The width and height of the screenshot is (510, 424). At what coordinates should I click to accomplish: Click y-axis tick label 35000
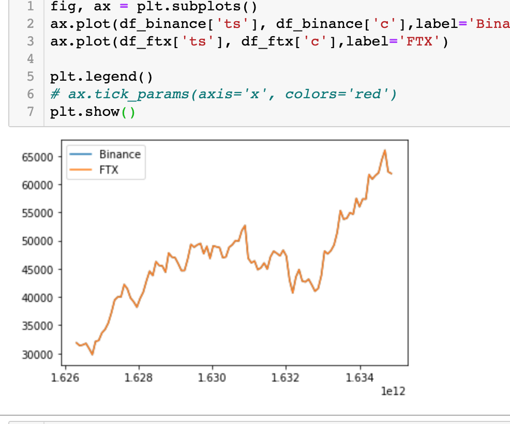coord(37,325)
